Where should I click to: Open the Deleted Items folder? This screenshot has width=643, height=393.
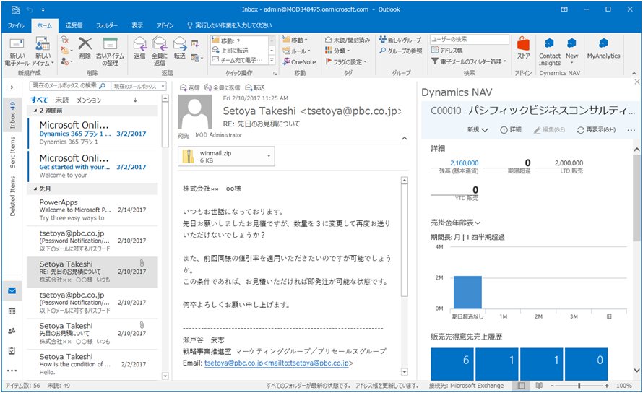(x=13, y=196)
